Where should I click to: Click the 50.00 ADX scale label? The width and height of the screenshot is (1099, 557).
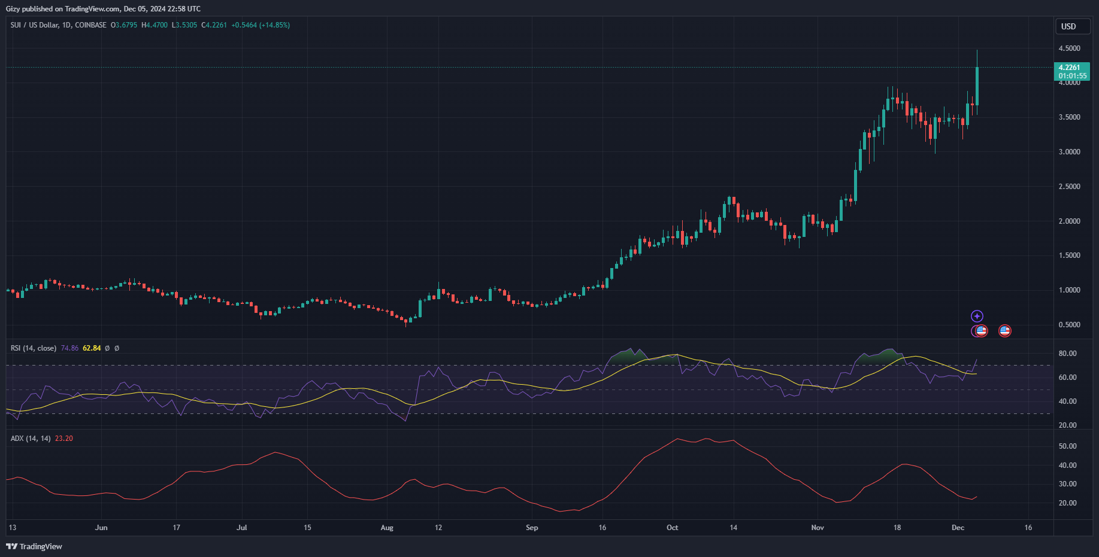point(1067,446)
